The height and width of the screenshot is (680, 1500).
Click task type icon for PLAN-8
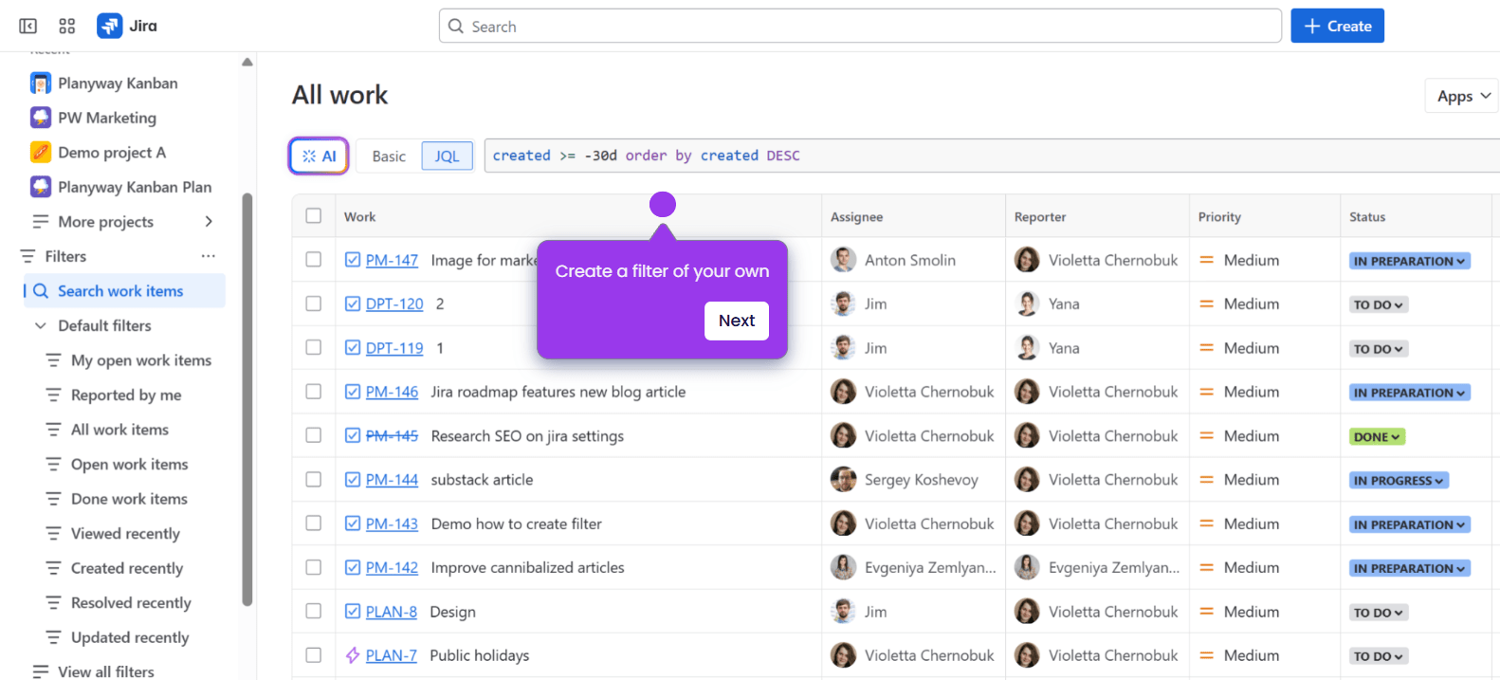point(353,612)
